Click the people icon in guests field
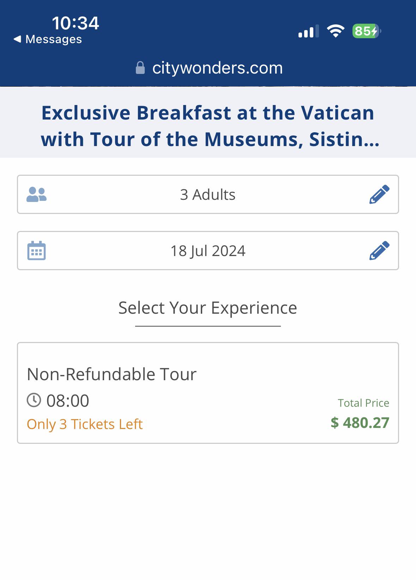The width and height of the screenshot is (416, 580). coord(37,195)
